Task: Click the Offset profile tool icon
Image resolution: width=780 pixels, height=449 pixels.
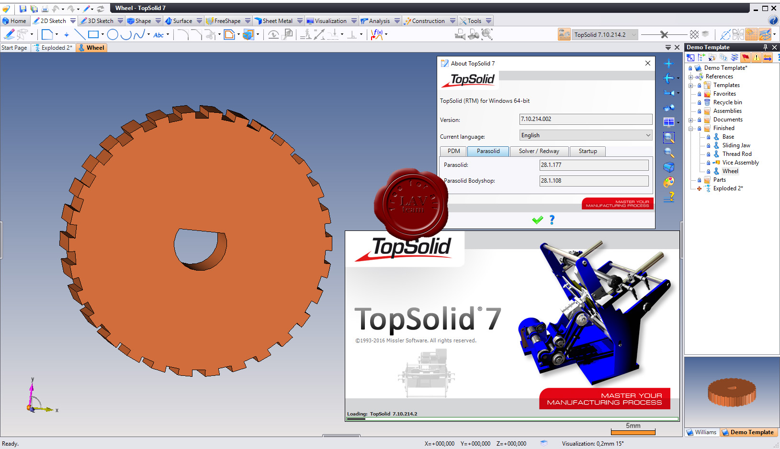Action: click(x=229, y=34)
